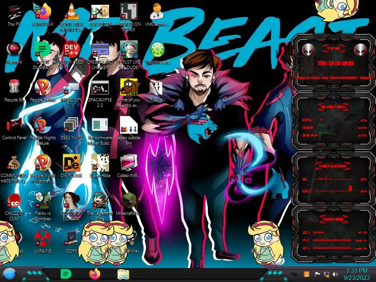Click the CPU usage row in the widget
Viewport: 376px width, 282px height.
tap(335, 120)
